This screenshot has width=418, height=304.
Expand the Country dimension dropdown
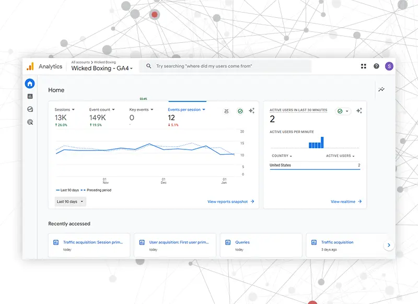click(x=281, y=156)
